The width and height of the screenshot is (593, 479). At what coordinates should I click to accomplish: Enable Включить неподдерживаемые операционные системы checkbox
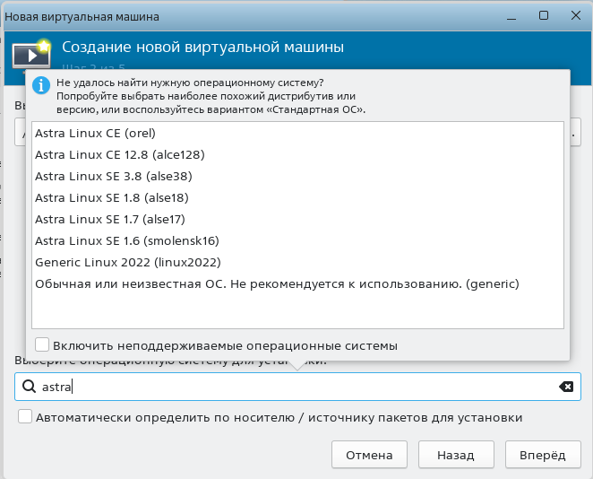tap(42, 345)
